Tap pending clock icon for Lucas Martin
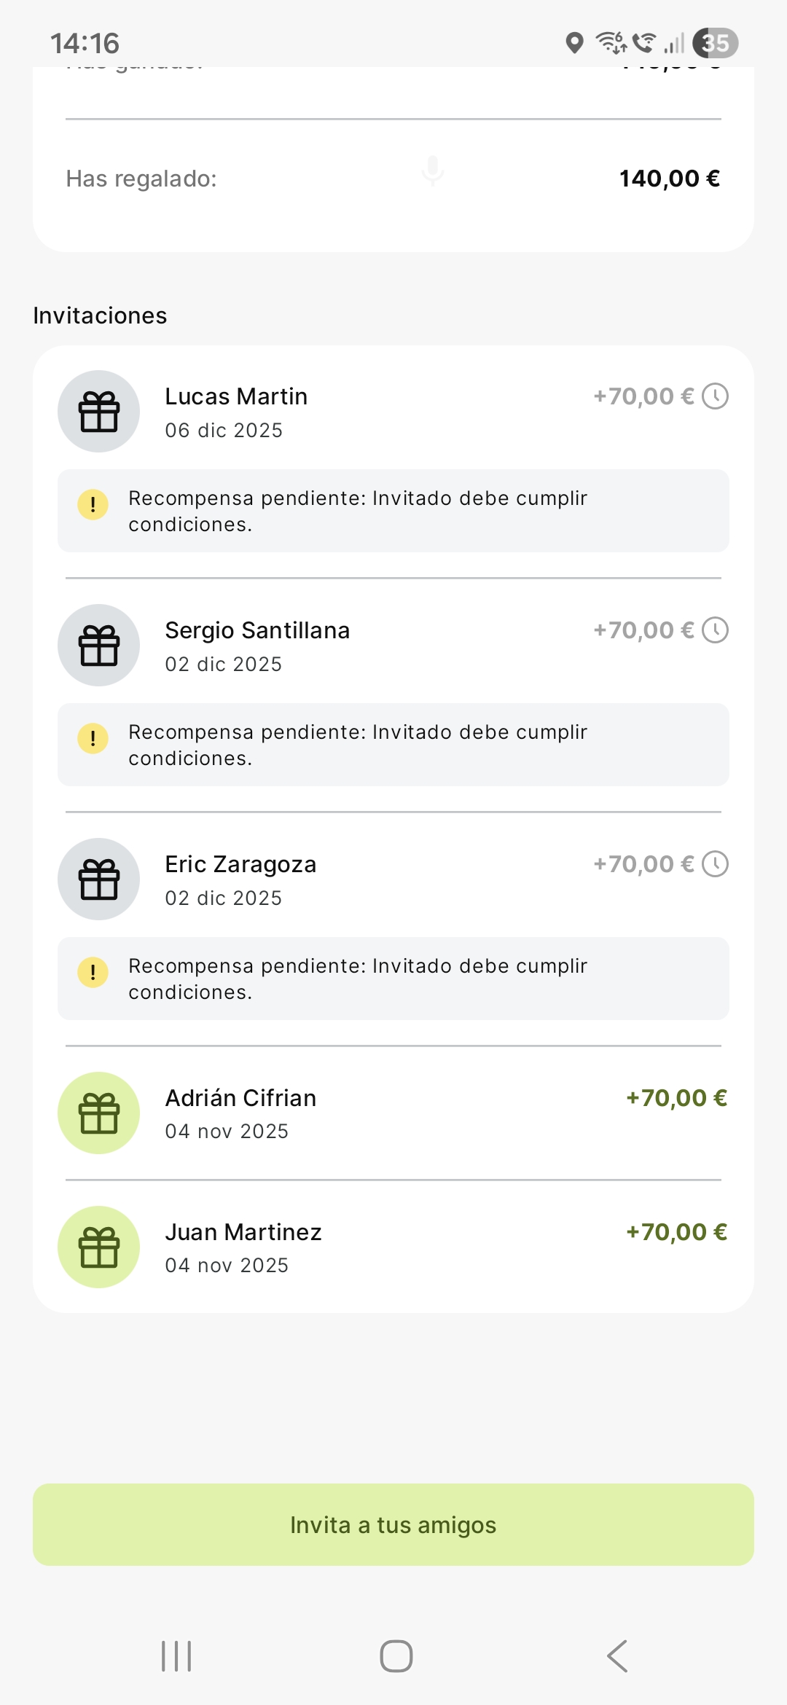This screenshot has width=787, height=1705. click(x=715, y=396)
